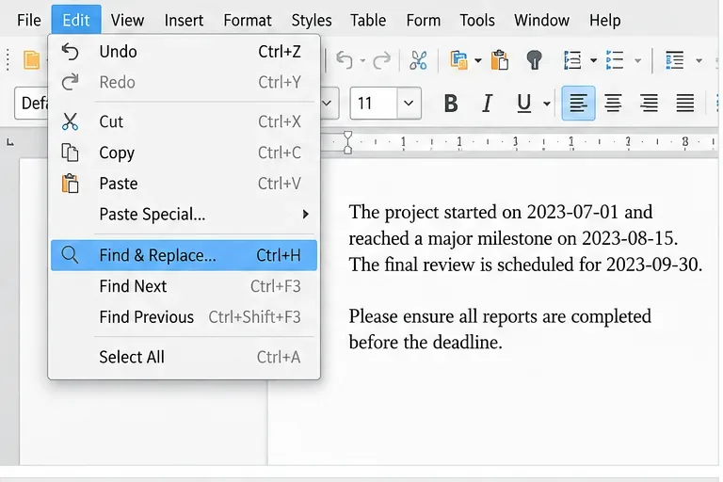The image size is (723, 482).
Task: Open the font size dropdown
Action: coord(409,103)
